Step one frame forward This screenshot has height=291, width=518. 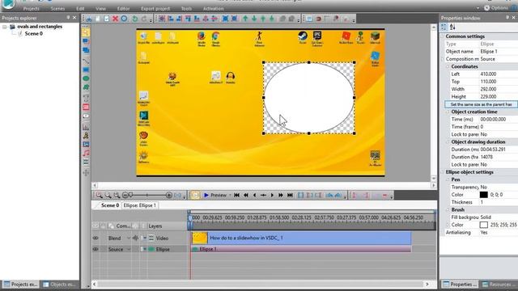coord(272,196)
